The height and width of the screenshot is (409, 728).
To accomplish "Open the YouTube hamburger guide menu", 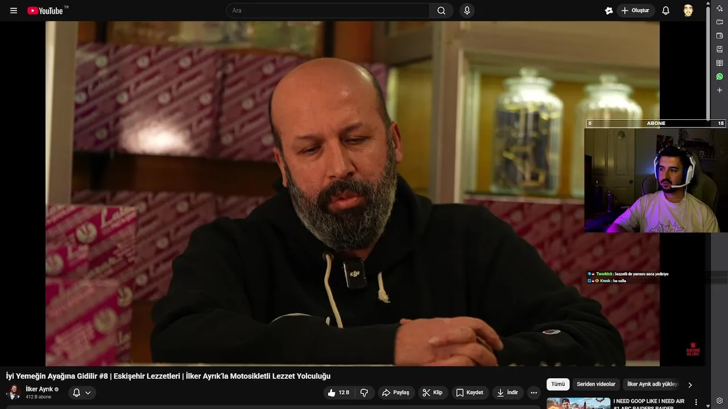I will [14, 11].
